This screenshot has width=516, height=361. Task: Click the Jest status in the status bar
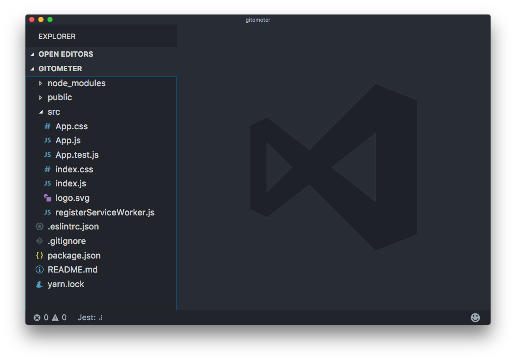(89, 317)
